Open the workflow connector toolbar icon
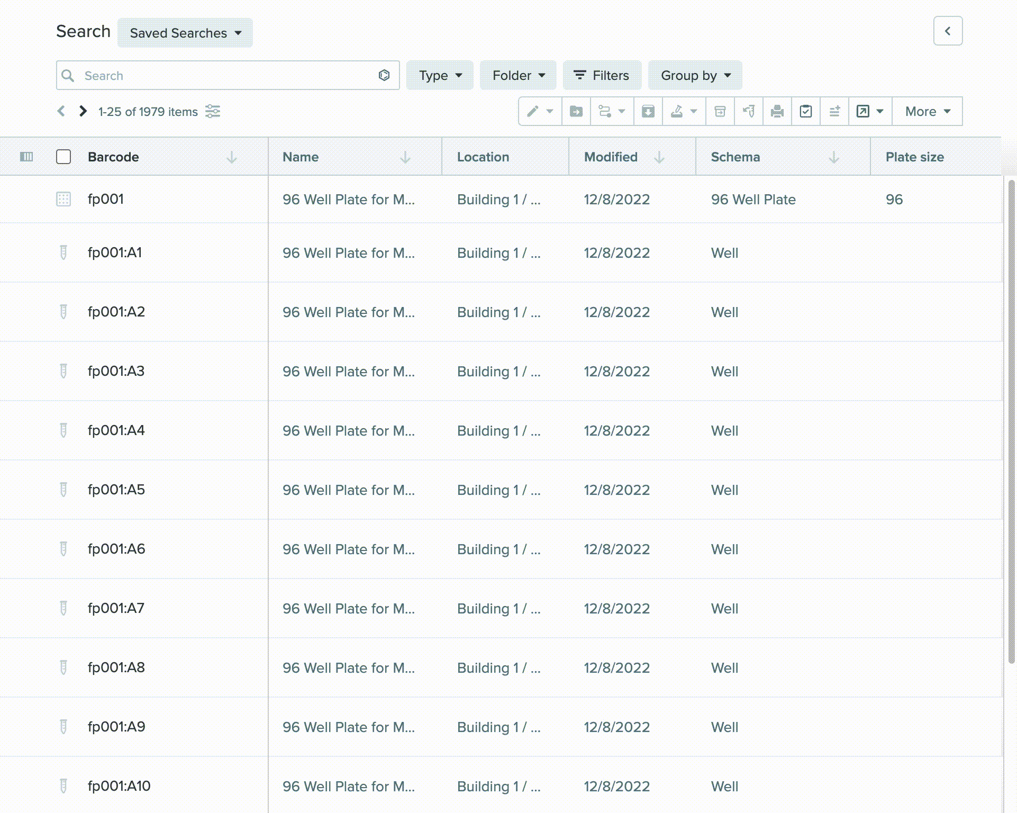The image size is (1017, 813). click(605, 111)
